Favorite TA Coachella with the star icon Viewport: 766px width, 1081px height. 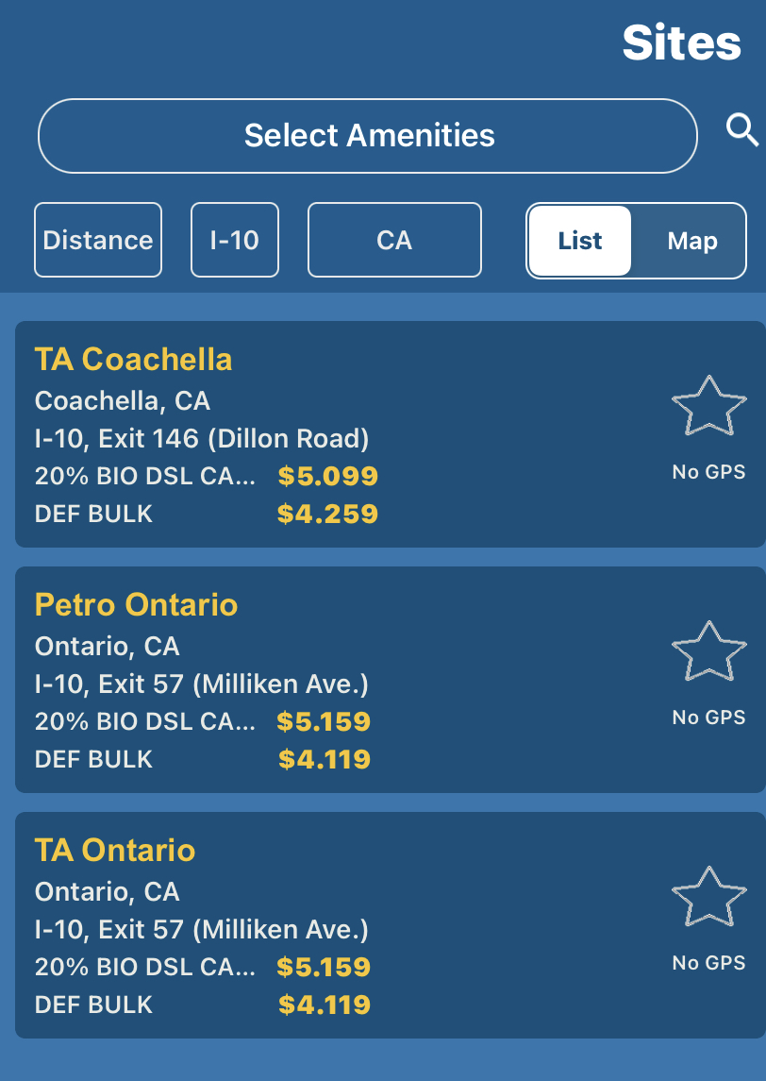[x=708, y=405]
